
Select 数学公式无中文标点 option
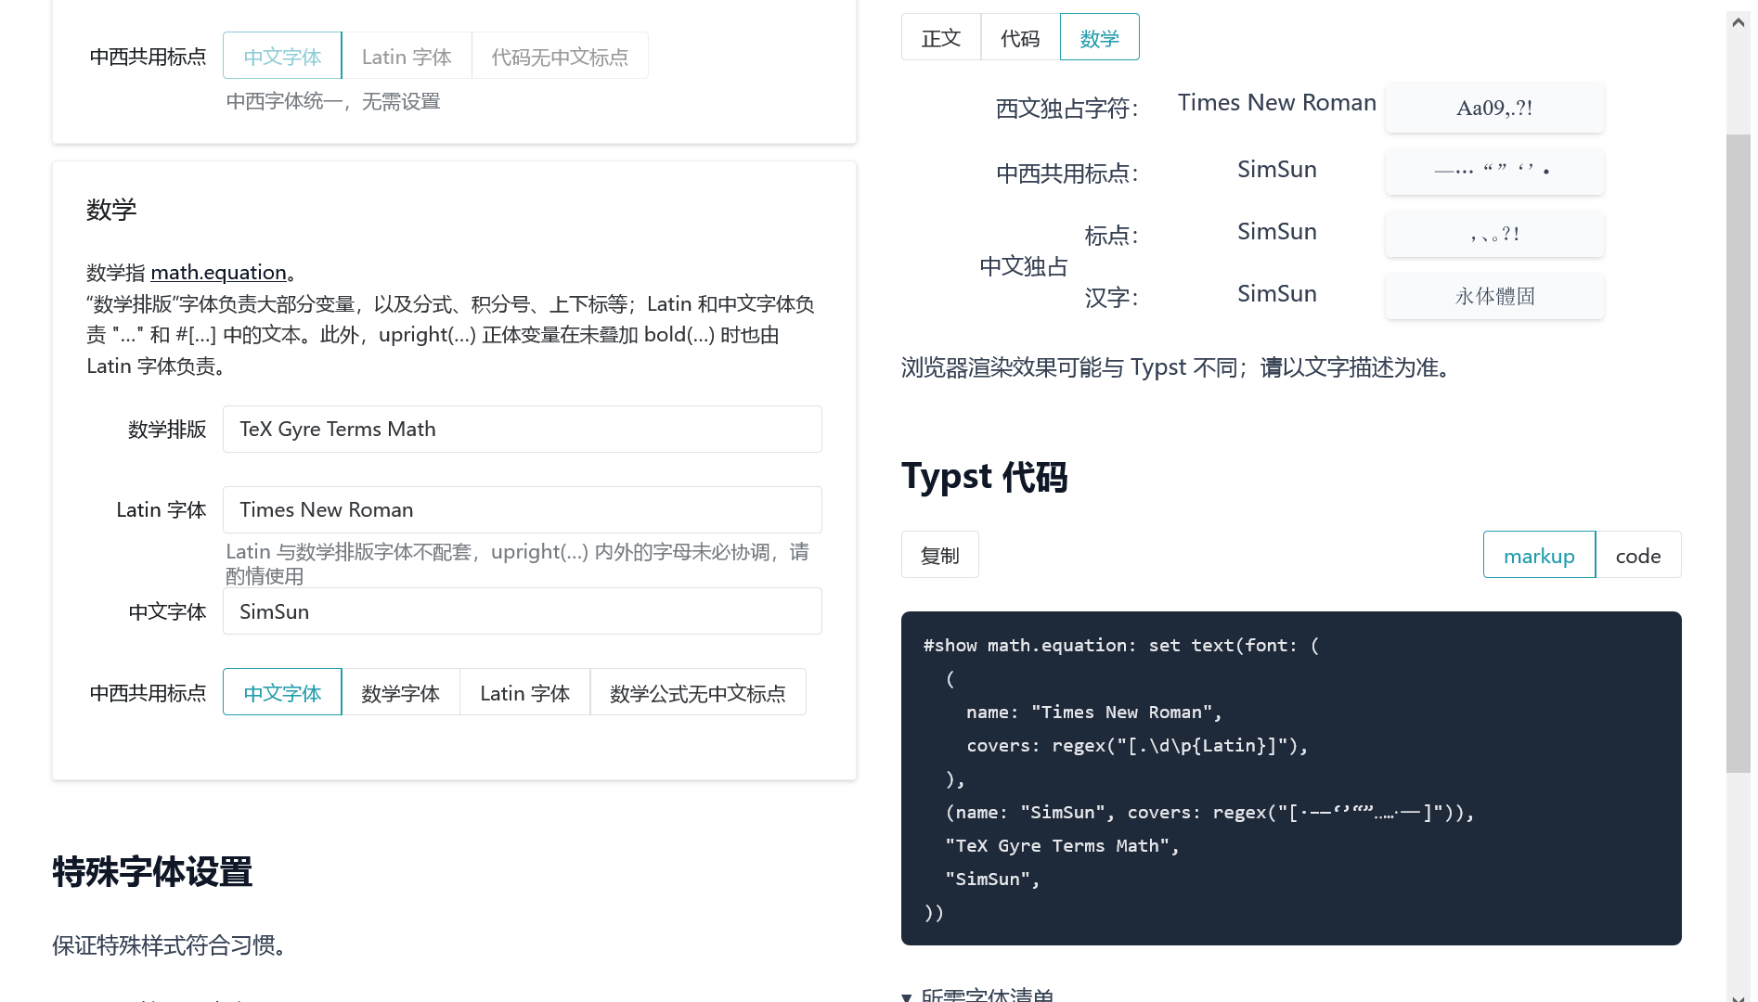pyautogui.click(x=697, y=693)
